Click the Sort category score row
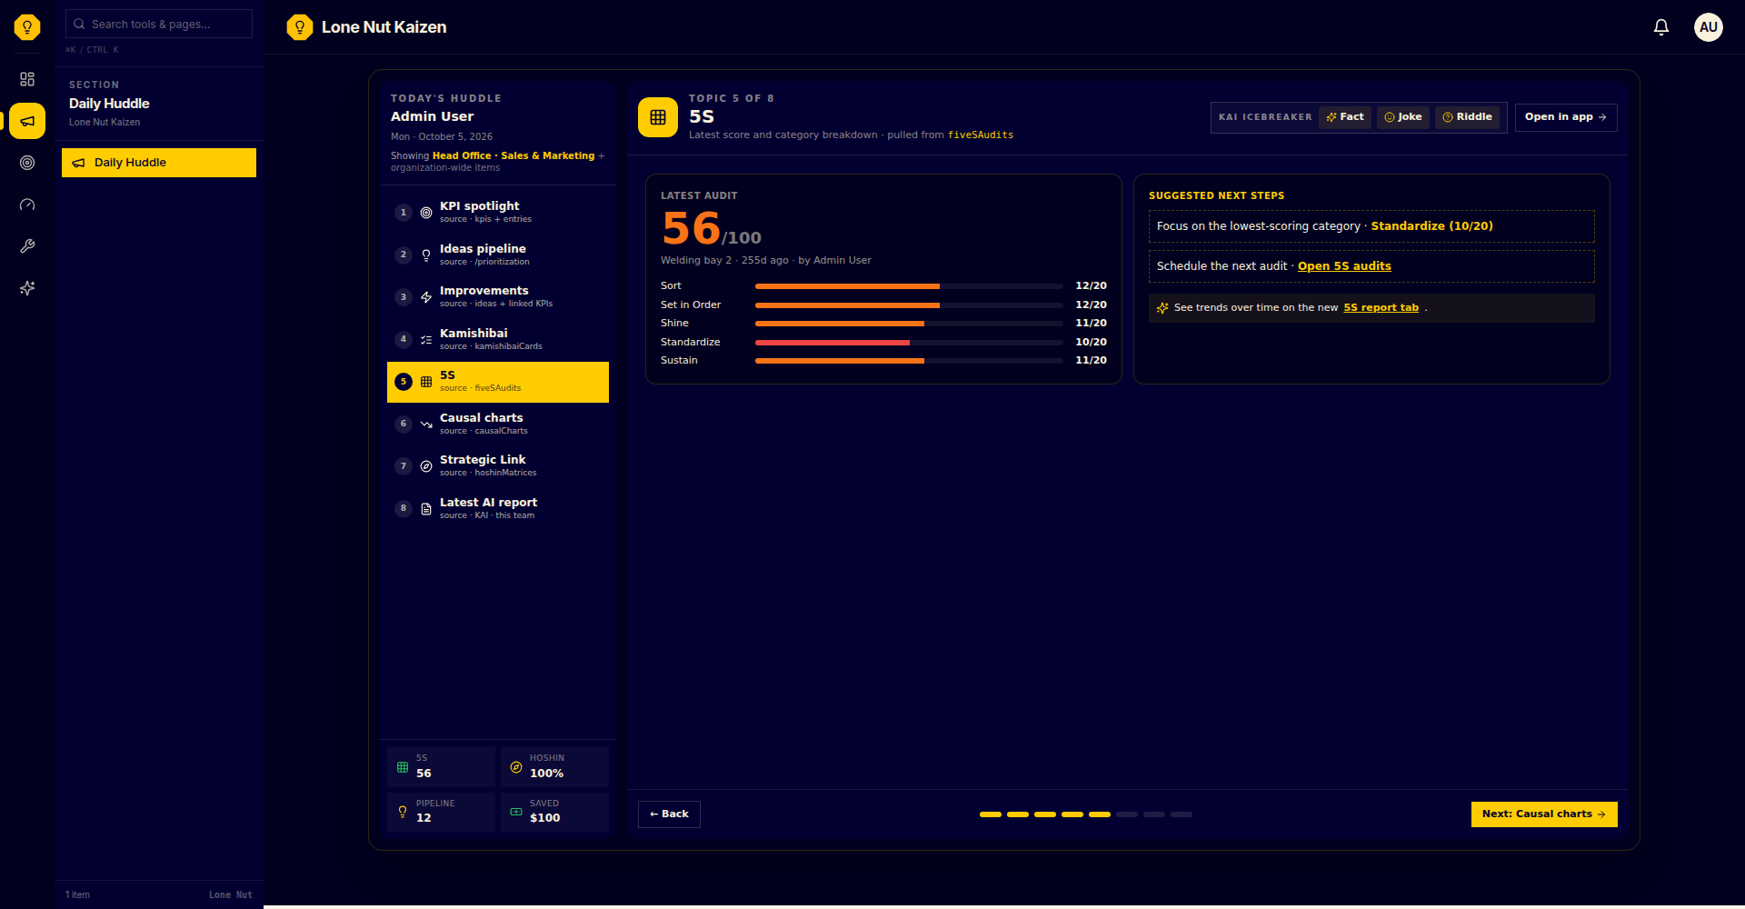This screenshot has height=909, width=1745. click(883, 286)
